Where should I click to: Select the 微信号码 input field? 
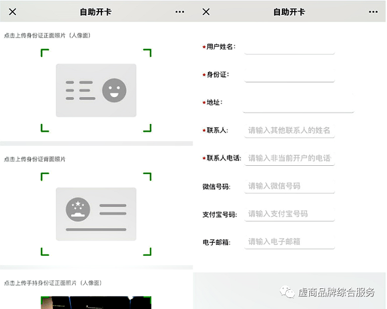tap(289, 186)
